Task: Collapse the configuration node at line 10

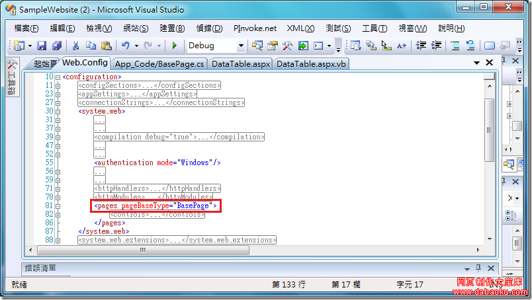Action: point(58,77)
